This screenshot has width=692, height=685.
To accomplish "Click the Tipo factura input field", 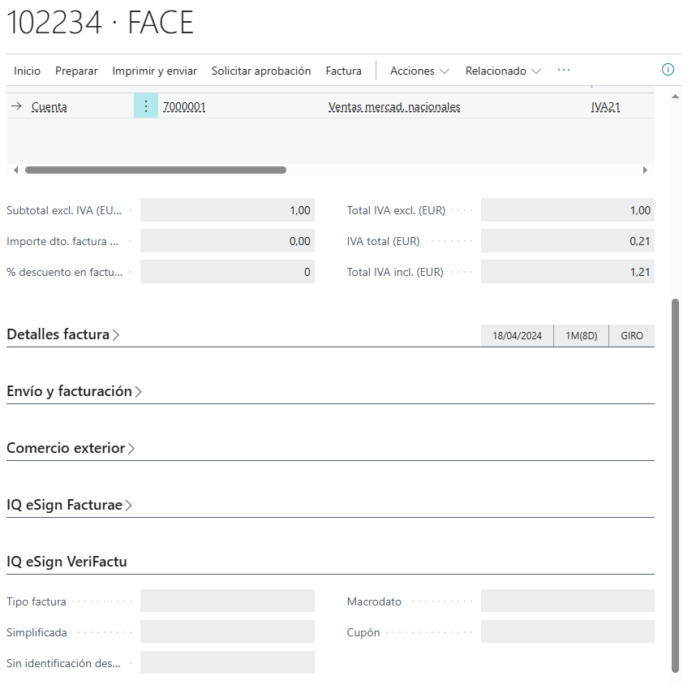I will (x=227, y=601).
